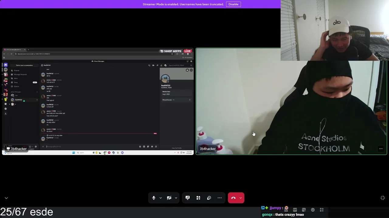Open Quests in shared Discord sidebar
This screenshot has width=389, height=218.
pyautogui.click(x=16, y=86)
